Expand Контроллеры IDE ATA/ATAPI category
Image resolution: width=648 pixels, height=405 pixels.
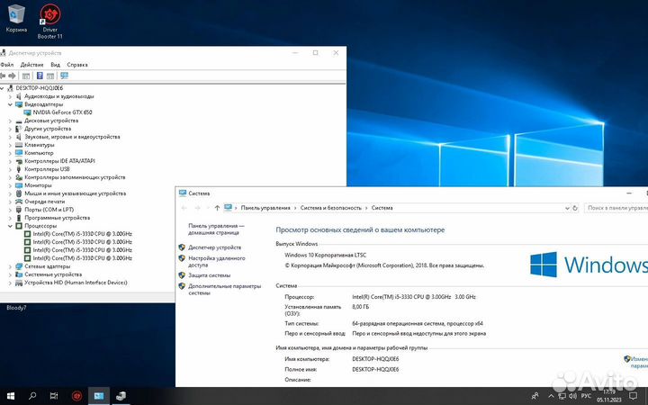pyautogui.click(x=10, y=161)
